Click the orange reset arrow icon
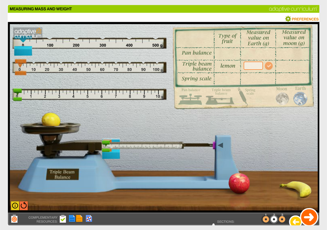Image resolution: width=327 pixels, height=230 pixels. coord(23,205)
